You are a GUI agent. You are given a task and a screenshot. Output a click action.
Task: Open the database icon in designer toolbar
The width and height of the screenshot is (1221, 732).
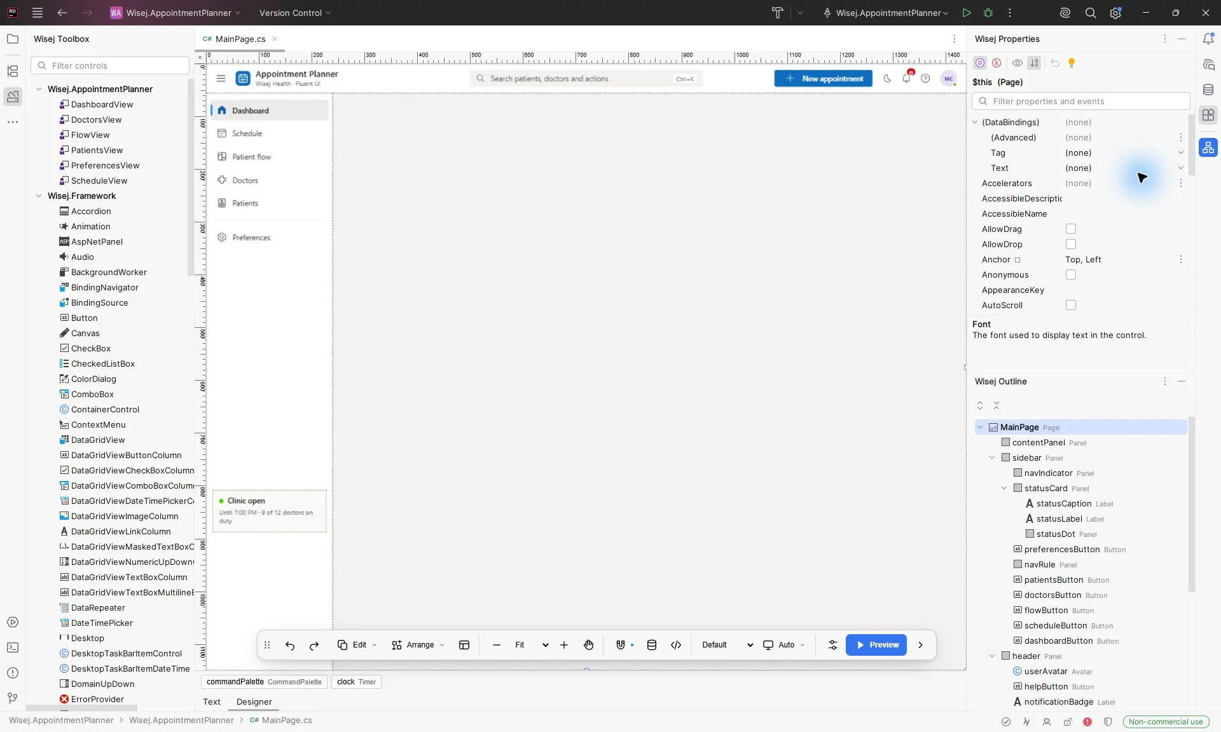click(652, 645)
